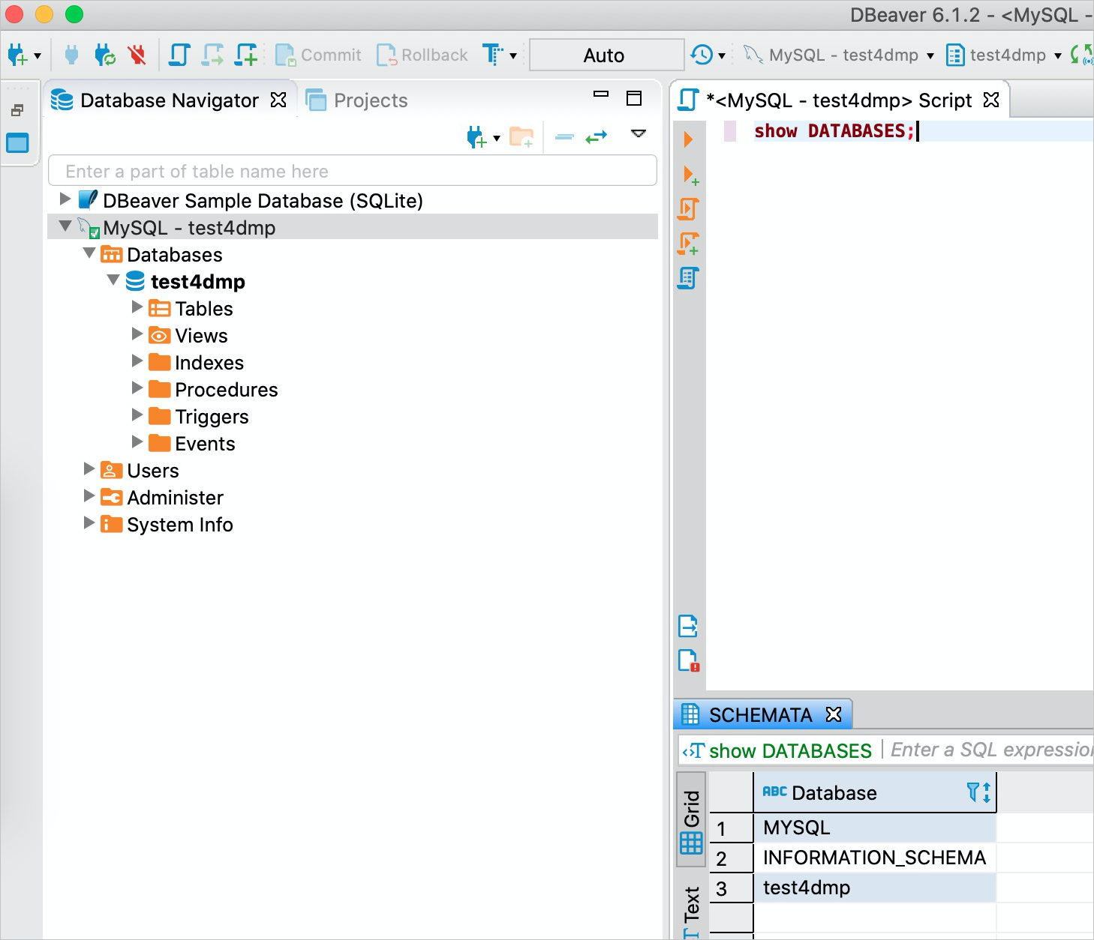Click the Show log panel icon with red badge
The width and height of the screenshot is (1094, 940).
coord(688,660)
